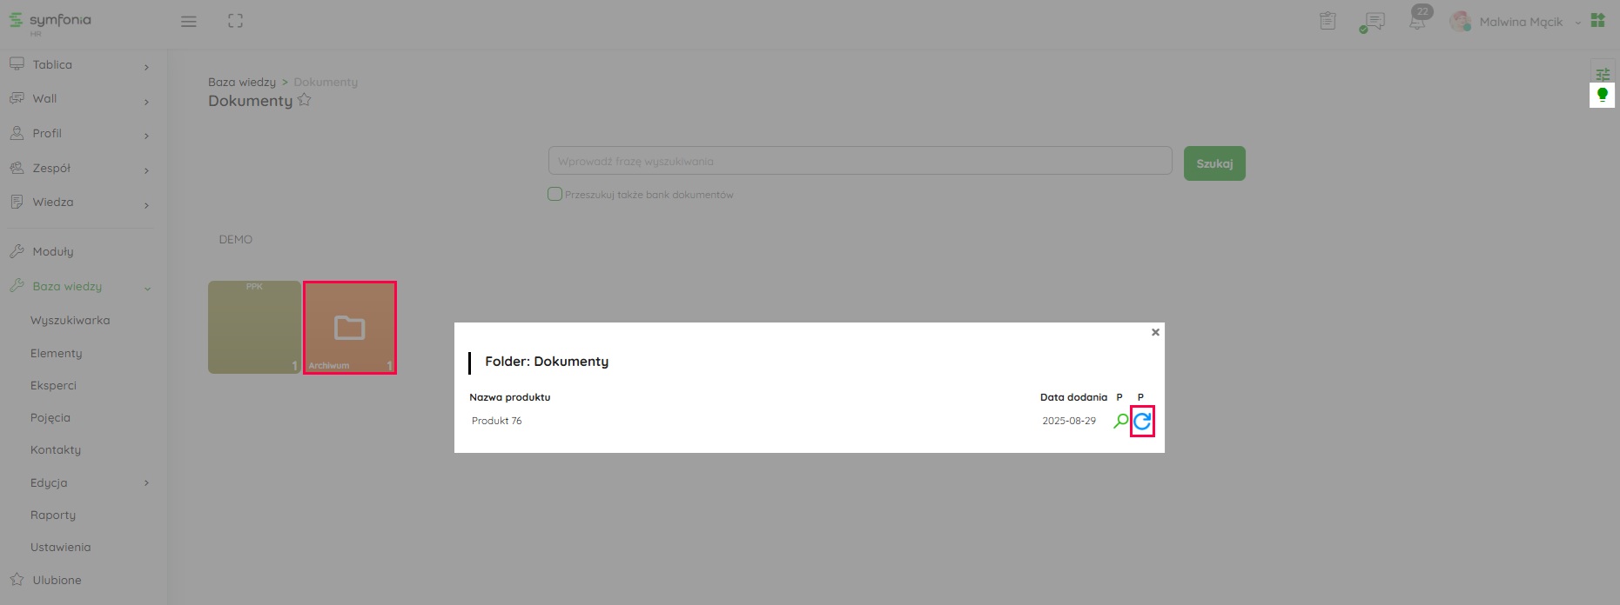1620x605 pixels.
Task: Open the Malwina Mącik user dropdown
Action: point(1520,22)
